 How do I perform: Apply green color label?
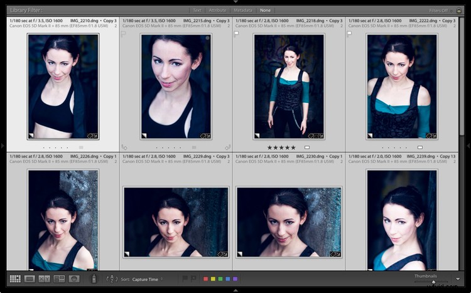pyautogui.click(x=220, y=279)
